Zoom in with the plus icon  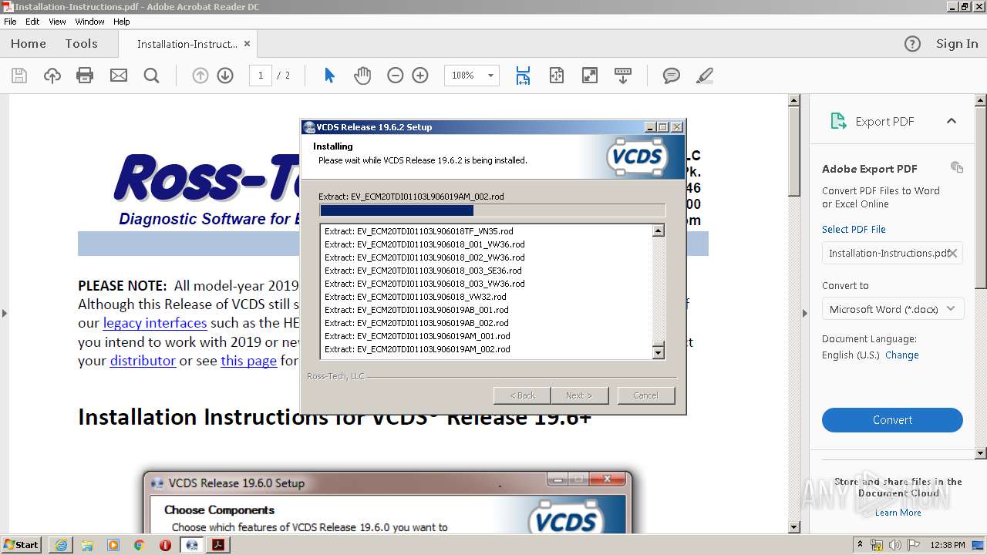[x=420, y=76]
